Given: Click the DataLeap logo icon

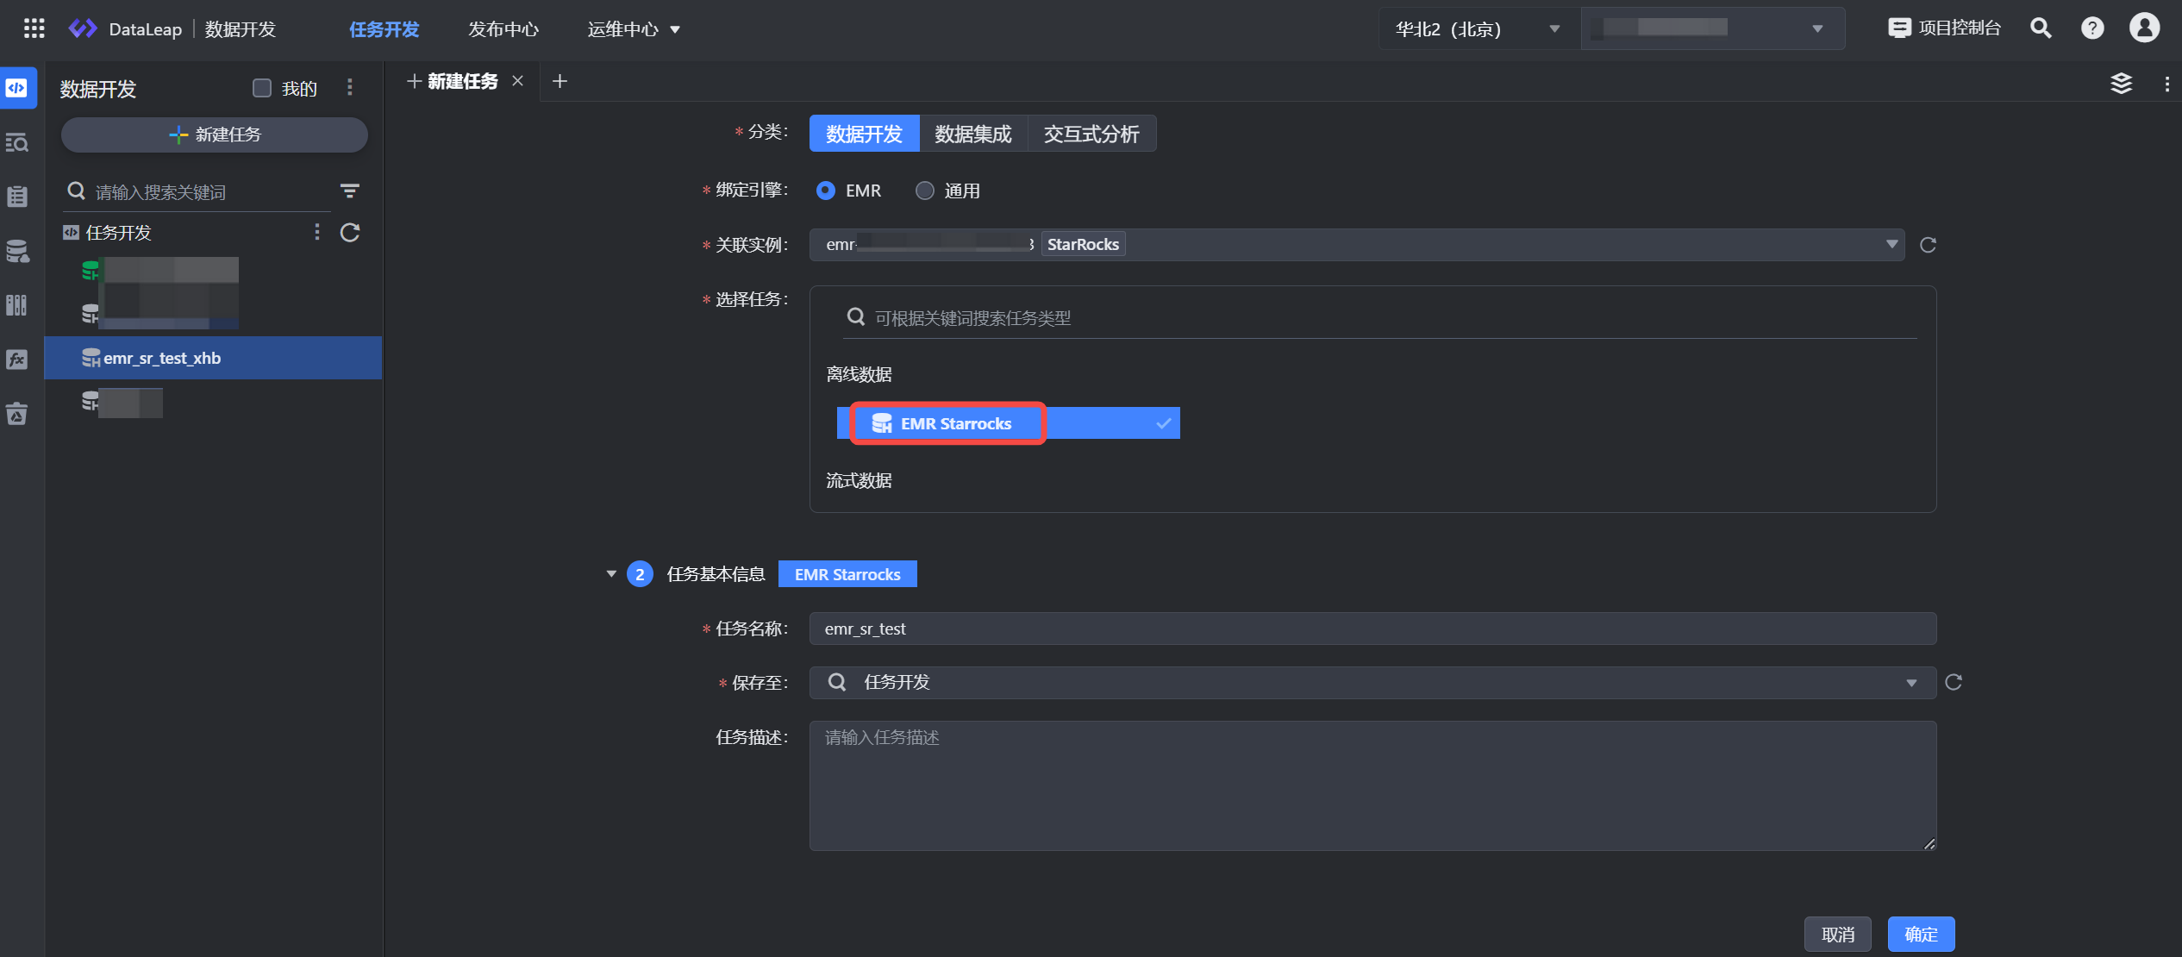Looking at the screenshot, I should pos(83,28).
